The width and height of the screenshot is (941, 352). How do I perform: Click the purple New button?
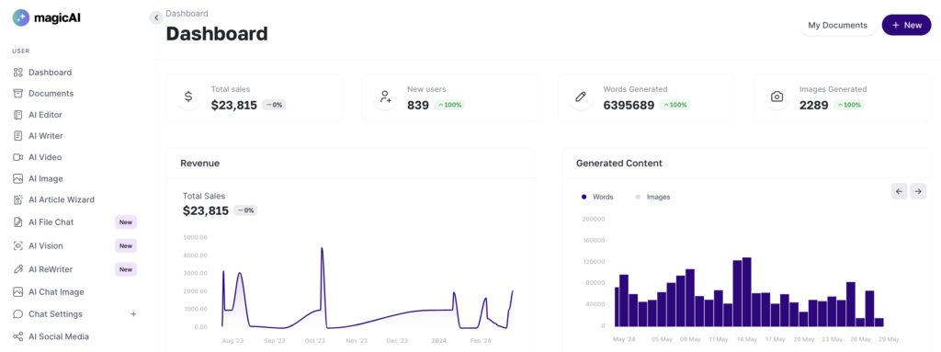pyautogui.click(x=906, y=25)
